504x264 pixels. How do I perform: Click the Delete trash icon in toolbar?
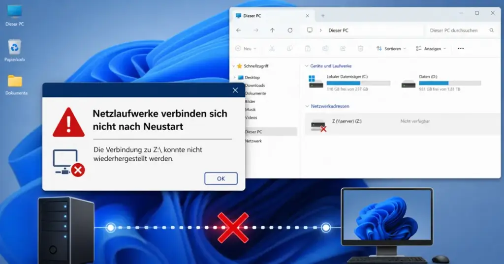[x=361, y=49]
